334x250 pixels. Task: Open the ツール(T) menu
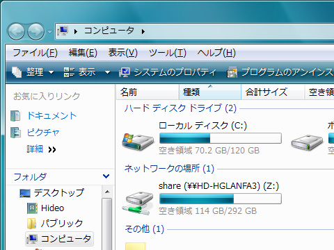coord(168,53)
